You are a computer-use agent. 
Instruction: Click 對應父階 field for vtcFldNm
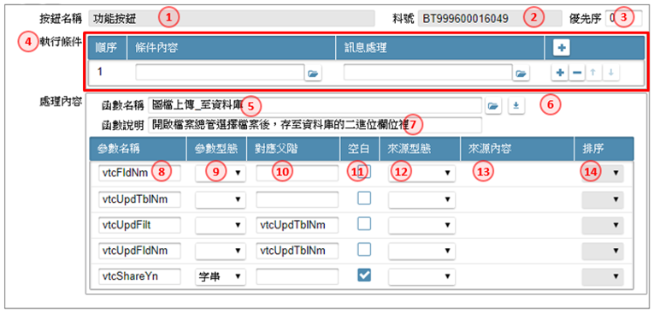[x=297, y=173]
